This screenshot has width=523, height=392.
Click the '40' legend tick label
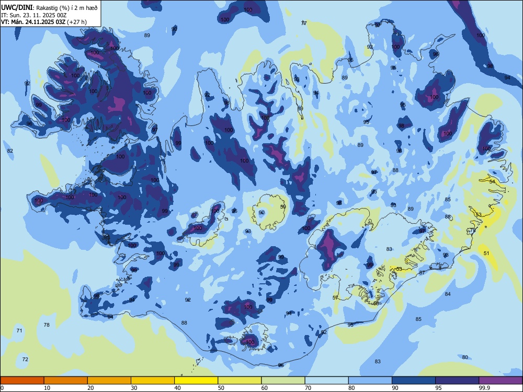pyautogui.click(x=177, y=388)
